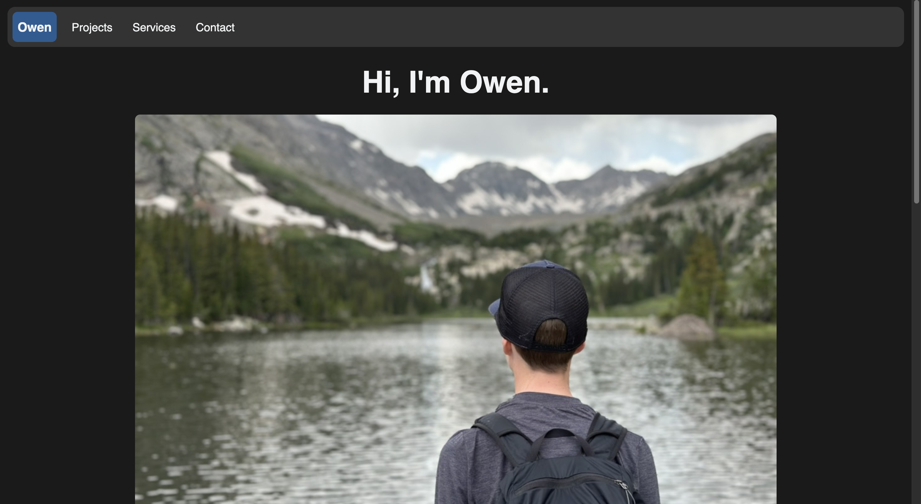The width and height of the screenshot is (921, 504).
Task: Click the dark navigation bar background
Action: 536,27
